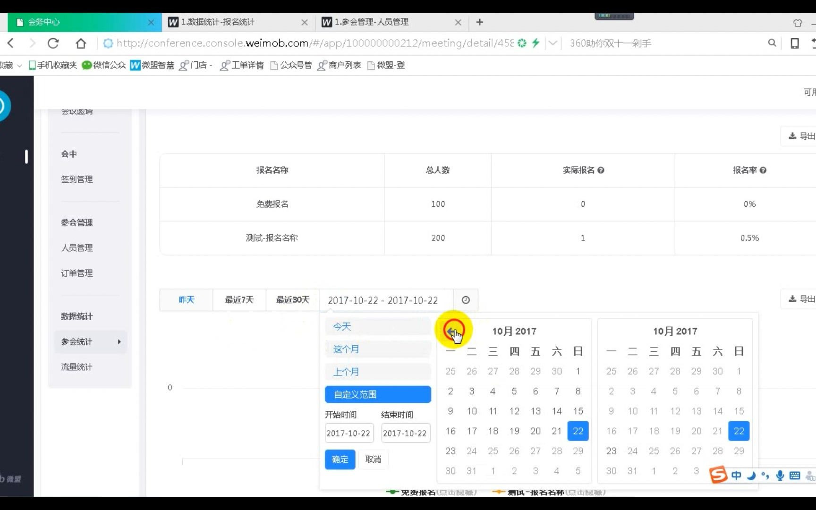Click the 免费报名 table cell

pyautogui.click(x=272, y=204)
